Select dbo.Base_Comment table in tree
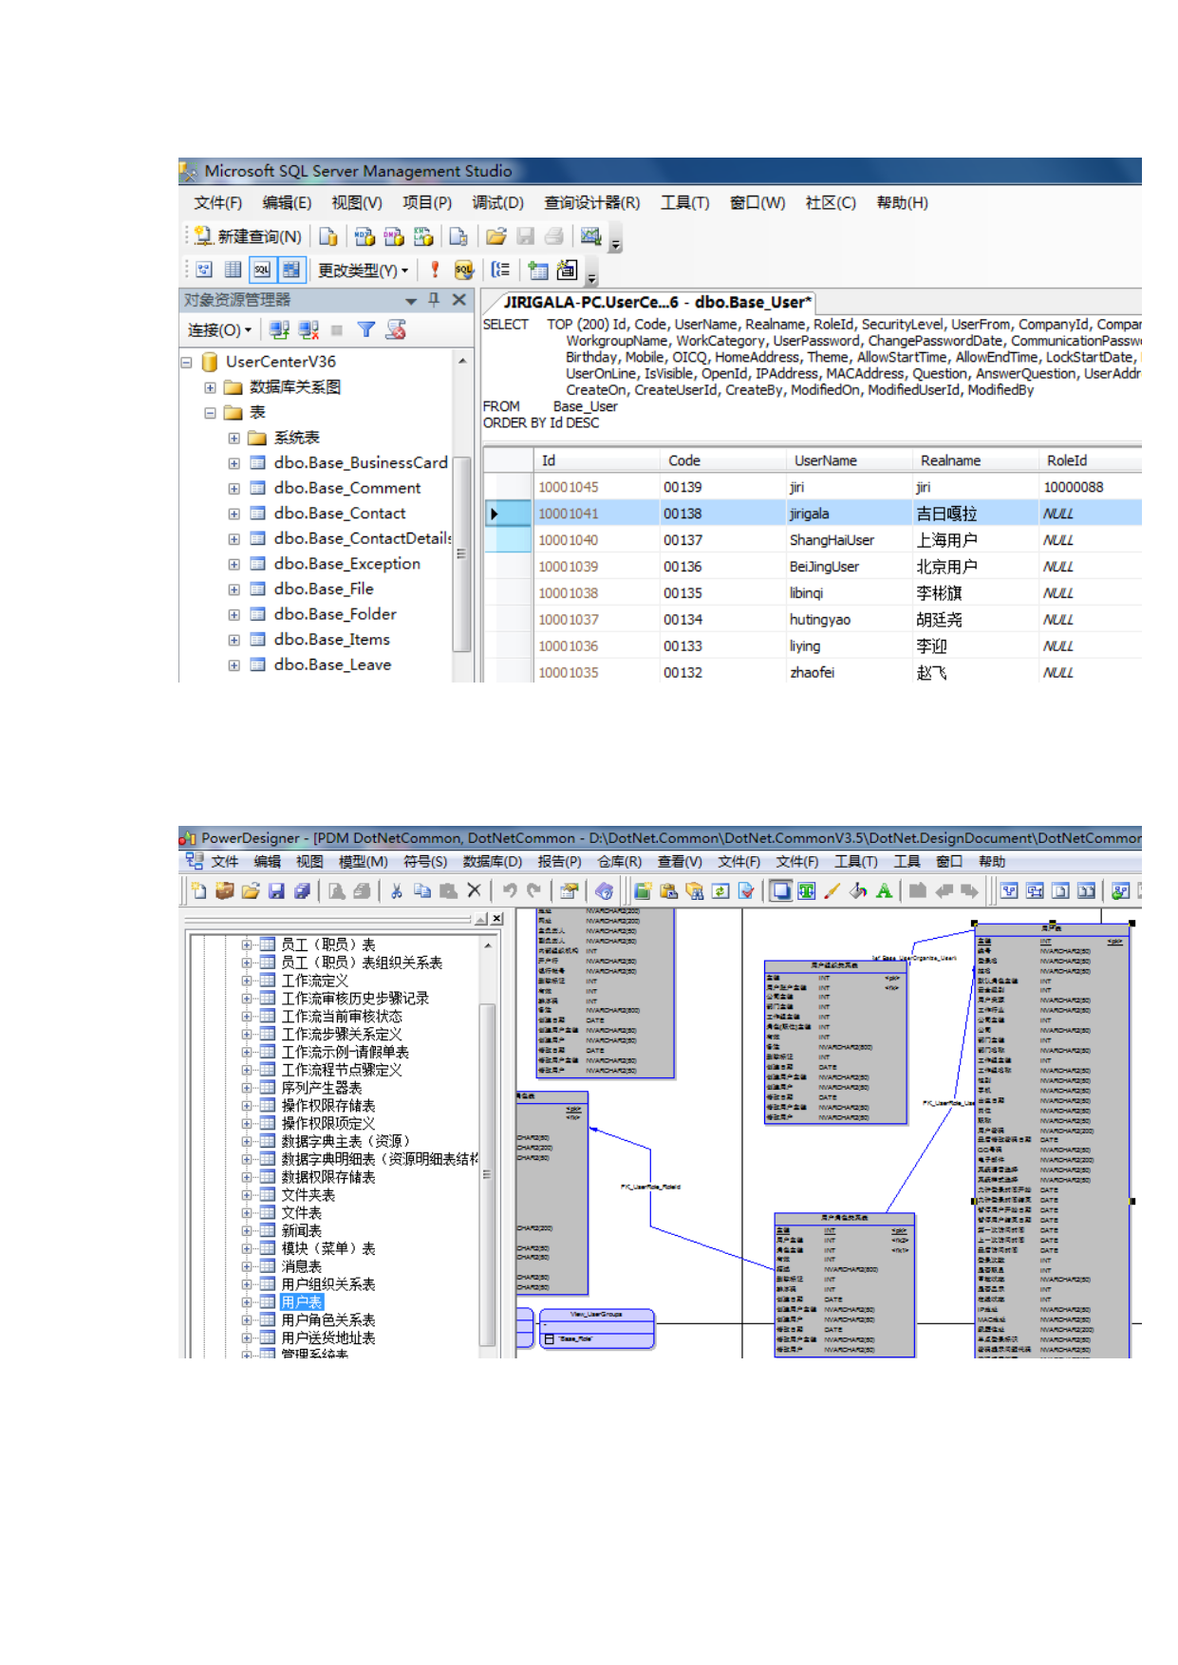This screenshot has width=1178, height=1665. click(346, 488)
